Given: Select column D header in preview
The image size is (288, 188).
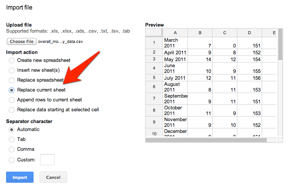Looking at the screenshot, I should pyautogui.click(x=250, y=33).
